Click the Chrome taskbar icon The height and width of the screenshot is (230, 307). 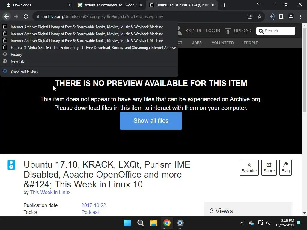(x=167, y=223)
